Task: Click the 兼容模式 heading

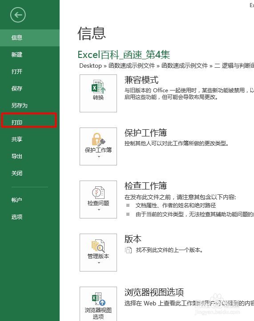Action: 141,80
